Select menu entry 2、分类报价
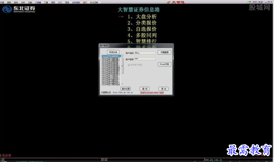The height and width of the screenshot is (162, 274). click(x=142, y=23)
